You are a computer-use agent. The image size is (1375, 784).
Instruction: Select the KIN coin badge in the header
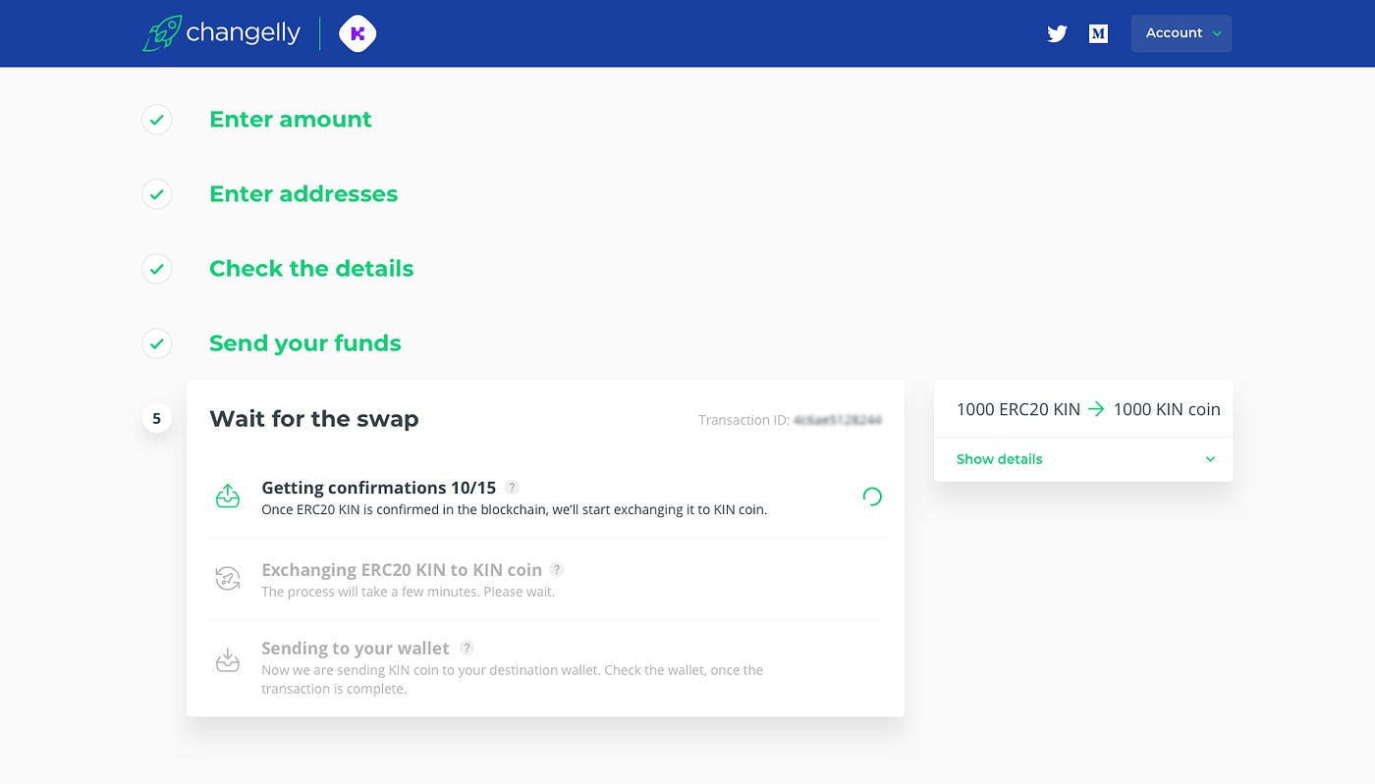pyautogui.click(x=357, y=32)
